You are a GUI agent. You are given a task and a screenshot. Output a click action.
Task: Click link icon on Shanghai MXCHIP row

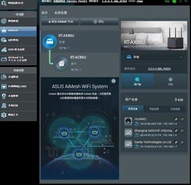(x=176, y=131)
